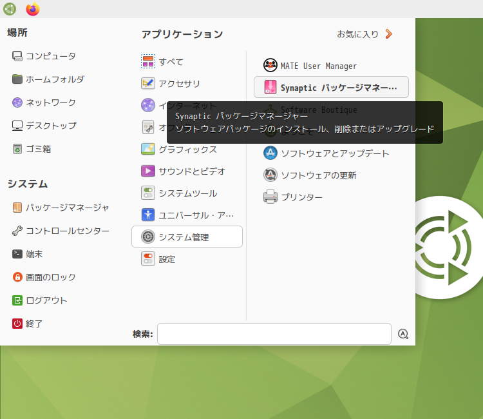Open ネットワーク globe icon
Image resolution: width=483 pixels, height=419 pixels.
(x=17, y=102)
